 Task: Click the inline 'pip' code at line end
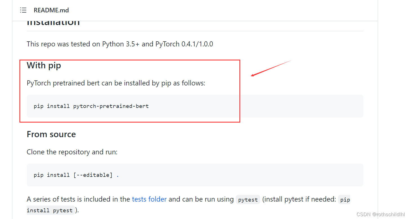tap(345, 200)
